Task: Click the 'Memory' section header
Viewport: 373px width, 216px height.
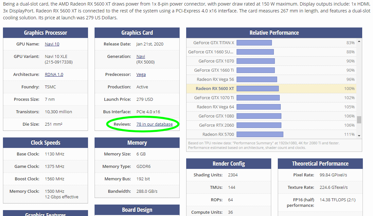Action: pyautogui.click(x=137, y=142)
